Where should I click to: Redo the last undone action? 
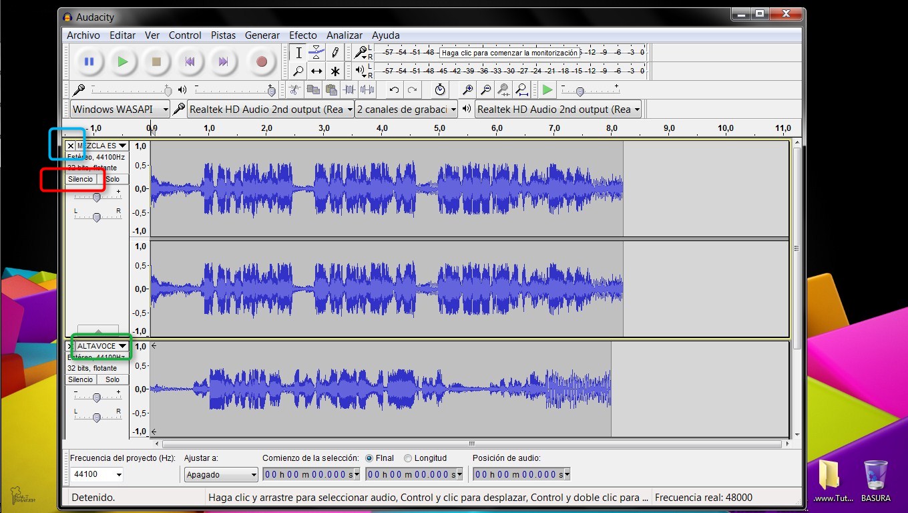[x=412, y=90]
